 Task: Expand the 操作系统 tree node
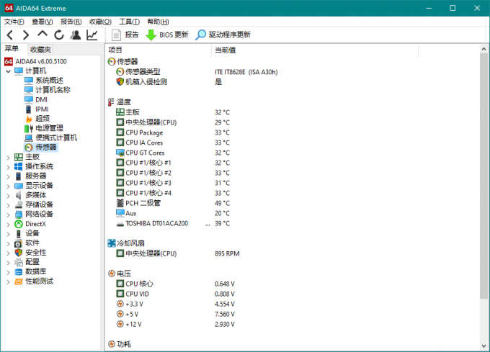pyautogui.click(x=8, y=167)
